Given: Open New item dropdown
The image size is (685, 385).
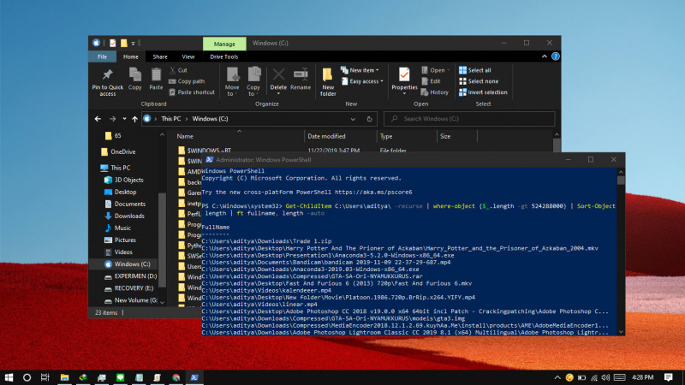Looking at the screenshot, I should pos(360,70).
